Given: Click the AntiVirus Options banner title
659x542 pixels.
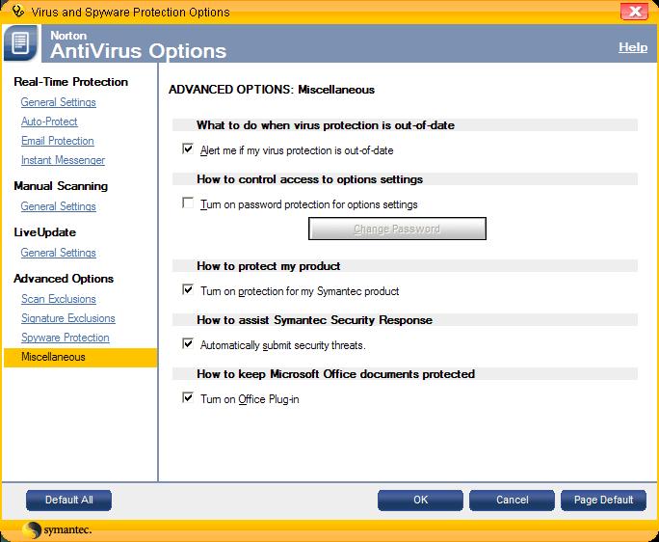Looking at the screenshot, I should click(139, 51).
